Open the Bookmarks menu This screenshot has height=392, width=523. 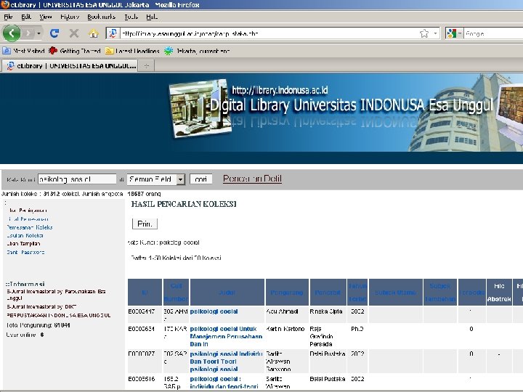102,17
